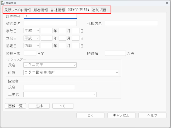Open help with the ヘルプ button
Viewport: 171px width, 128px height.
coord(152,115)
